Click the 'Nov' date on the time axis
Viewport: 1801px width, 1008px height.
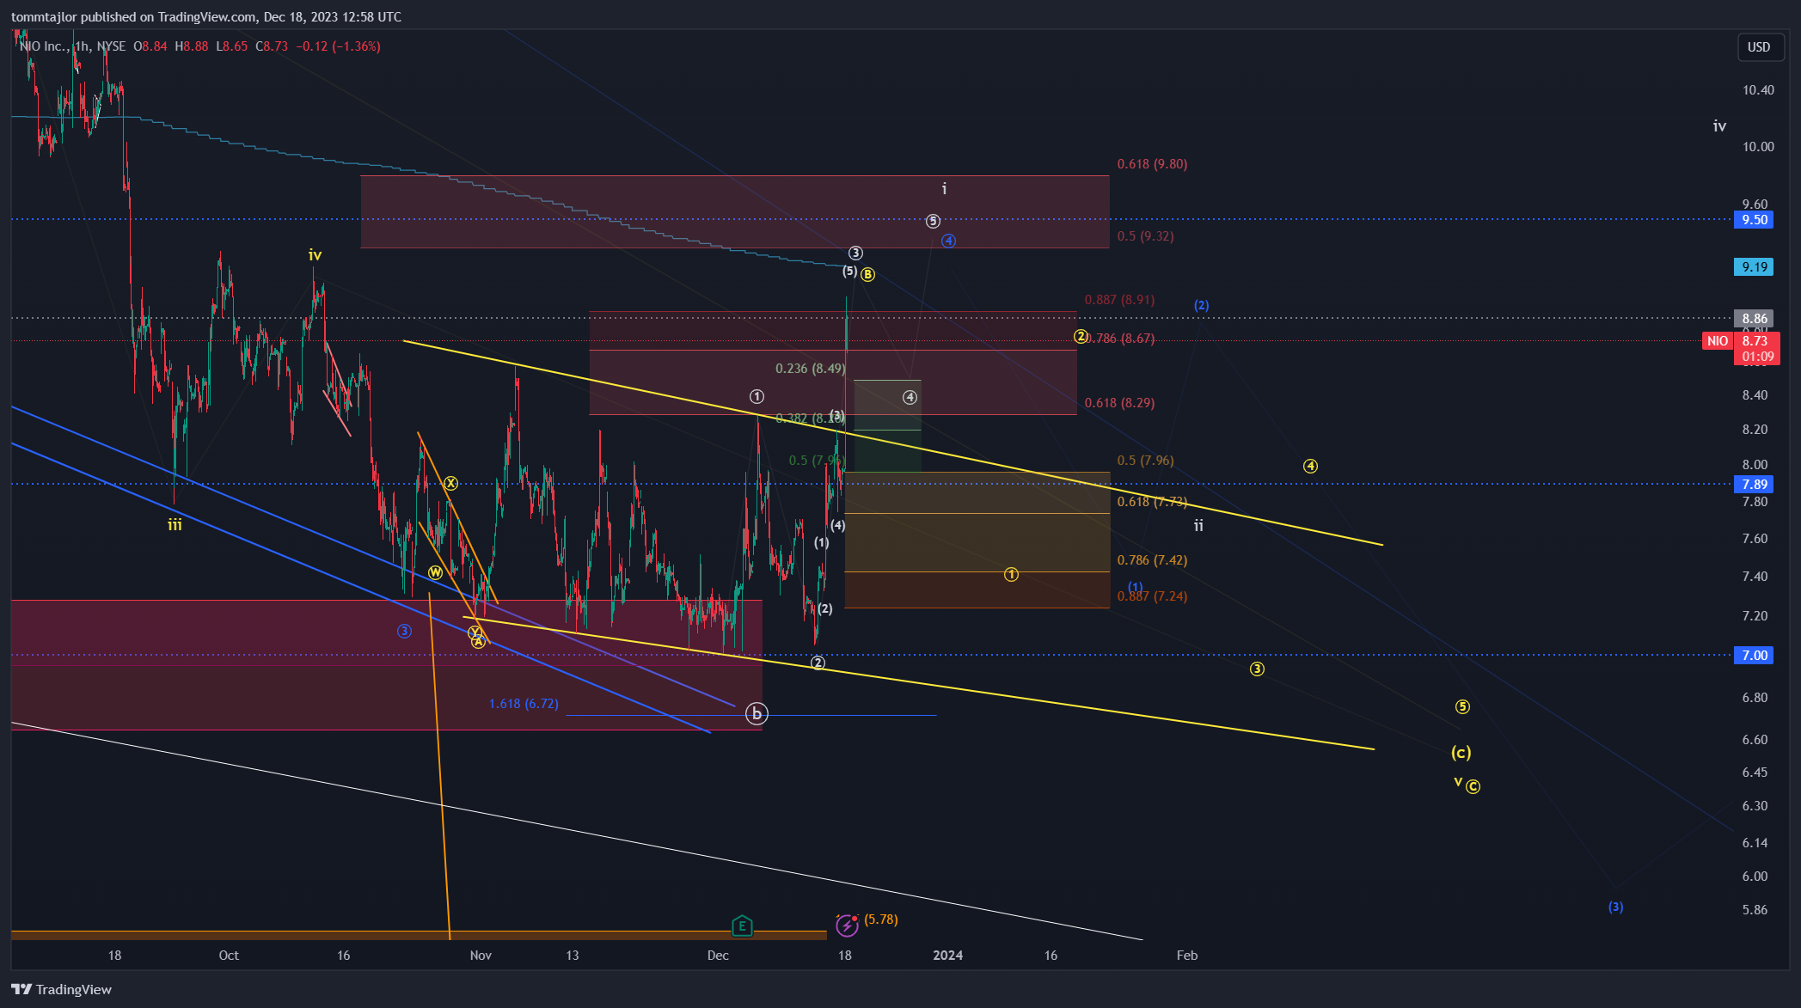pos(481,955)
